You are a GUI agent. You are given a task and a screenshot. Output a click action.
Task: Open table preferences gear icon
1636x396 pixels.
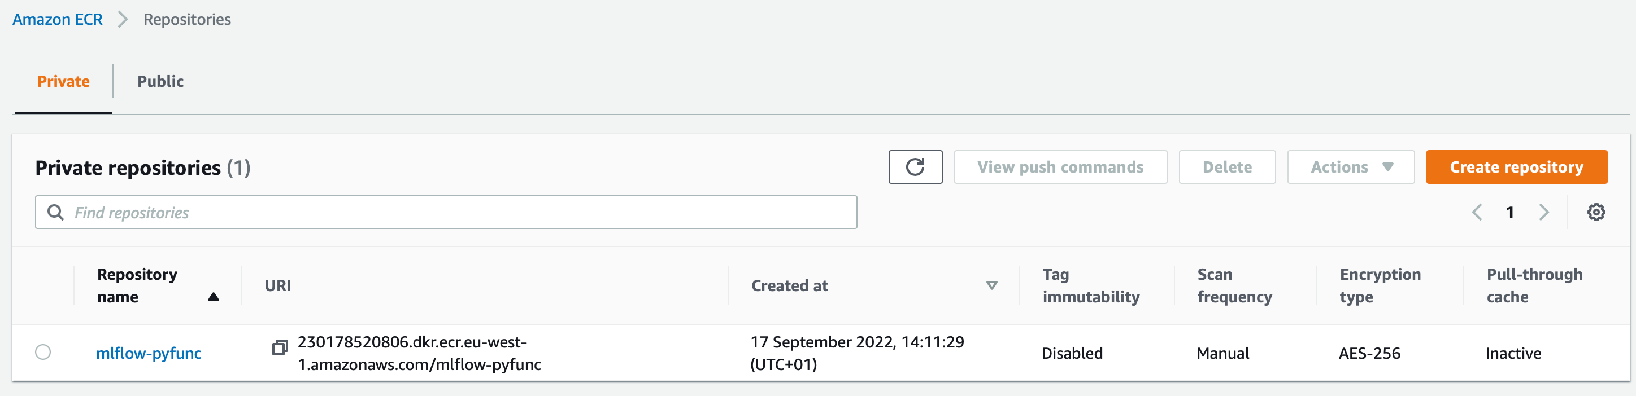click(1595, 212)
